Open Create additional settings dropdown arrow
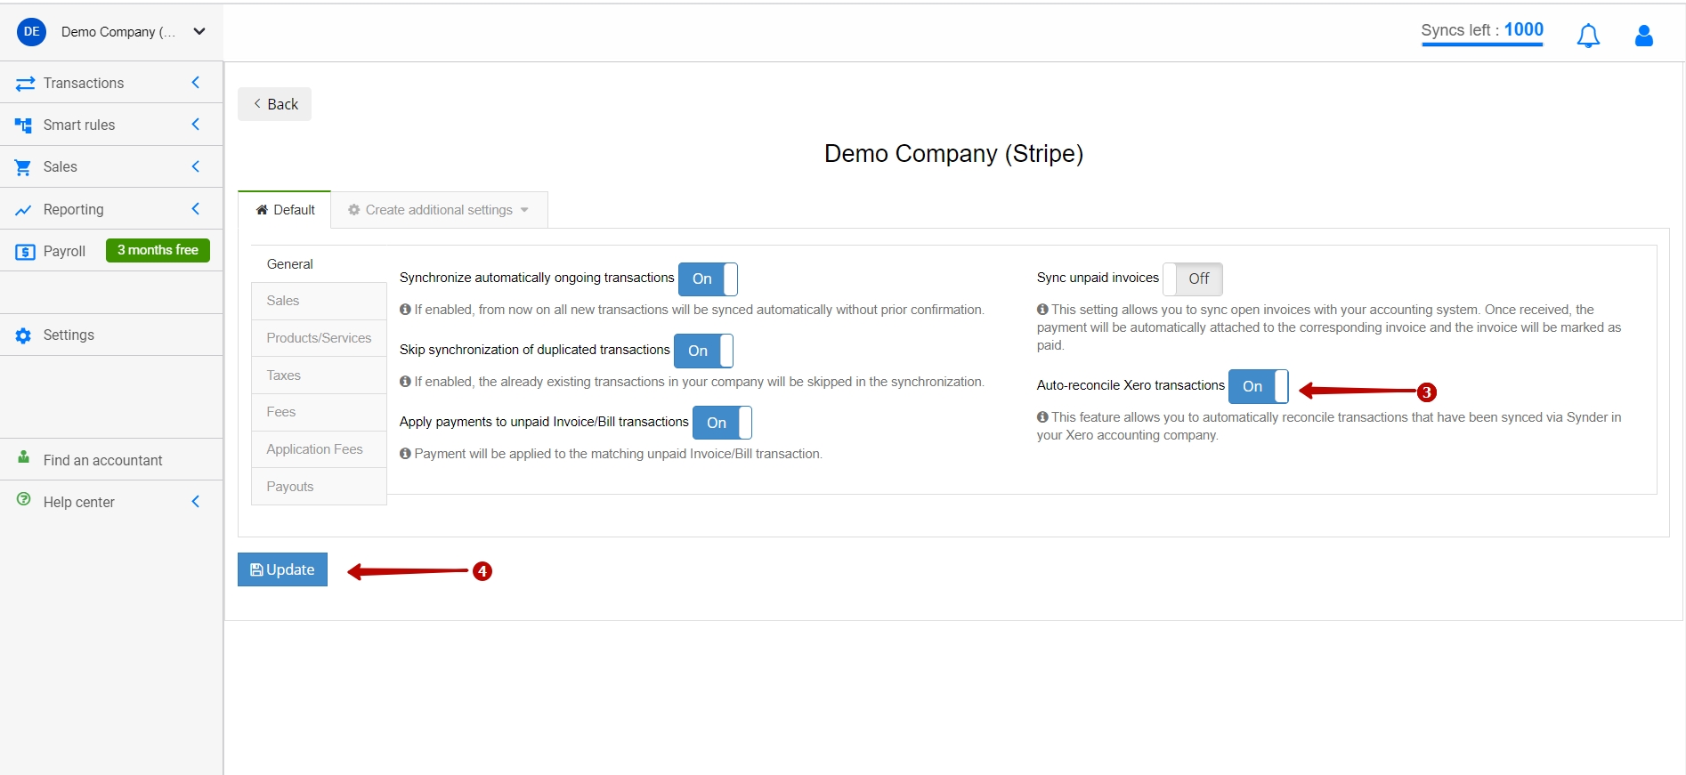The height and width of the screenshot is (775, 1686). (525, 211)
